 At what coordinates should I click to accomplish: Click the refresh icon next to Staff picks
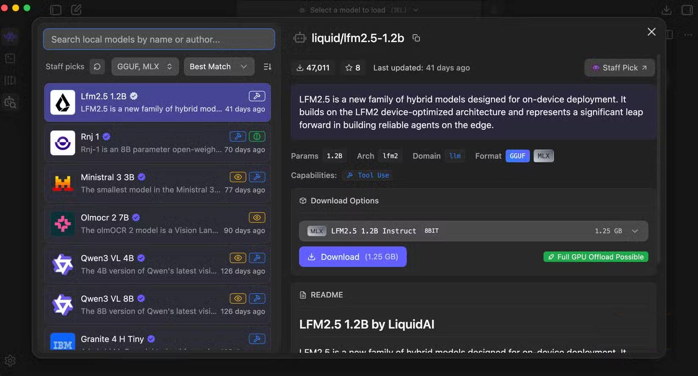coord(97,67)
